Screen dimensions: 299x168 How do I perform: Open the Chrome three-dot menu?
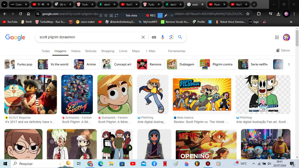click(x=294, y=14)
